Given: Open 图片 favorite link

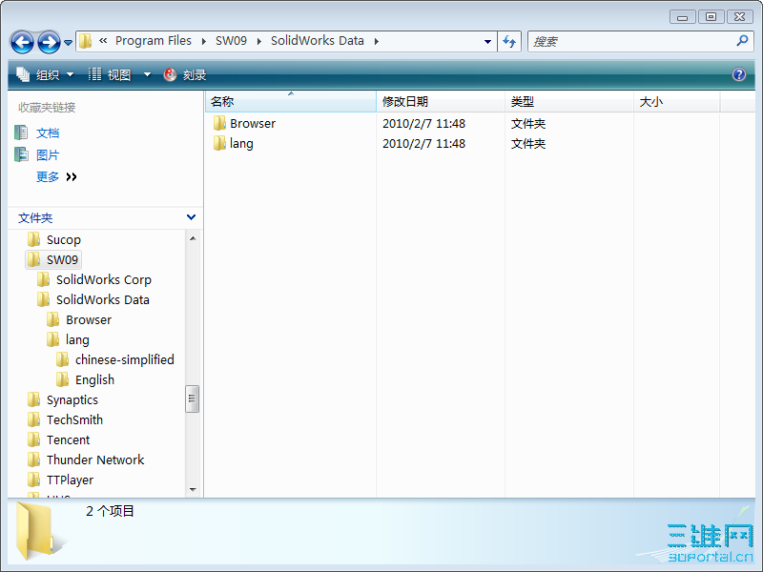Looking at the screenshot, I should point(48,155).
